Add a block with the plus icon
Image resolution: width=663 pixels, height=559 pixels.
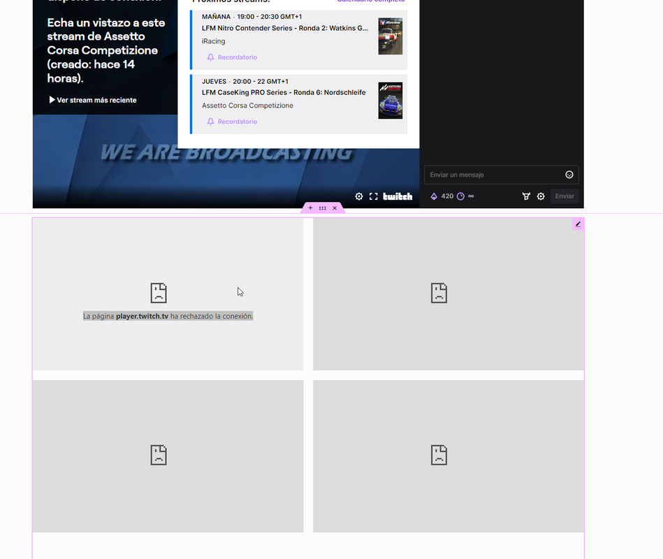(x=310, y=208)
